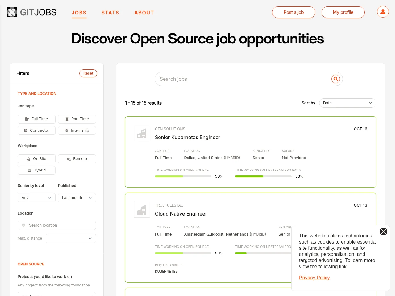
Task: Click 'Dallas, United States' location text
Action: coord(203,158)
